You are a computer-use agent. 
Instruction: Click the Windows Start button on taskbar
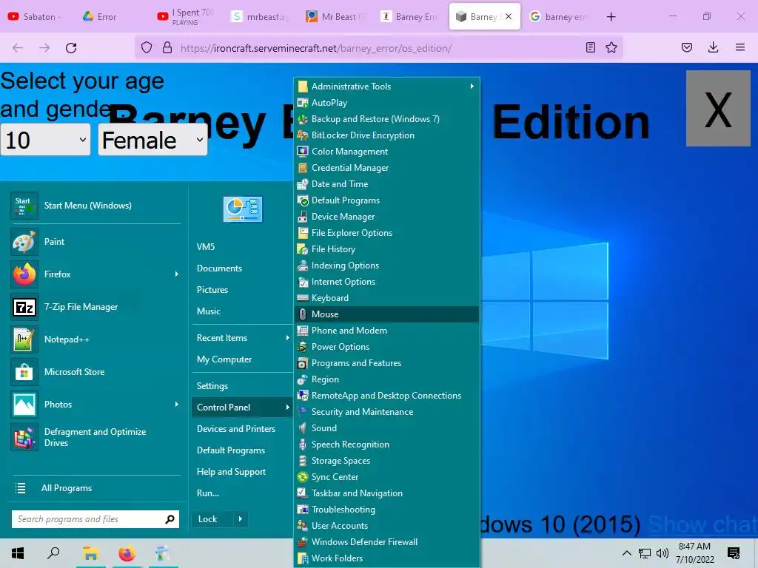[x=18, y=553]
